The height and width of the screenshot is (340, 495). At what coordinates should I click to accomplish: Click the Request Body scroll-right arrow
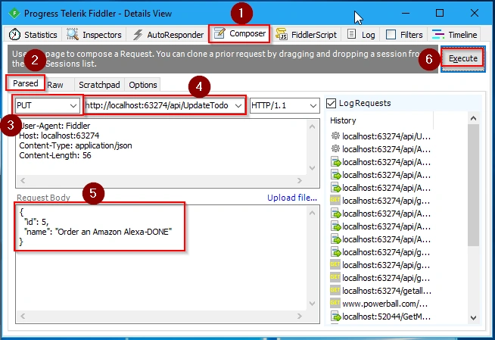click(x=300, y=316)
